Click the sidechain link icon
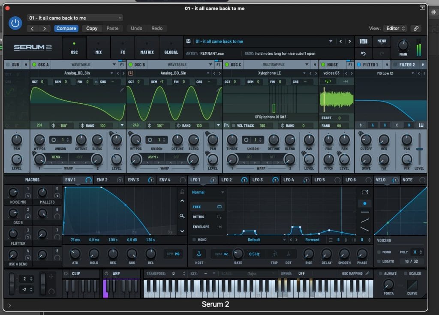The width and height of the screenshot is (439, 315). 416,28
